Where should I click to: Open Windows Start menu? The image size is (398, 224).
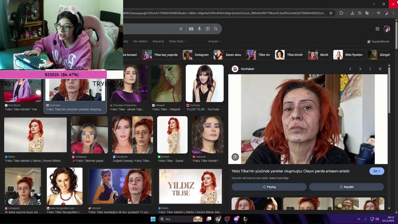[x=153, y=219]
